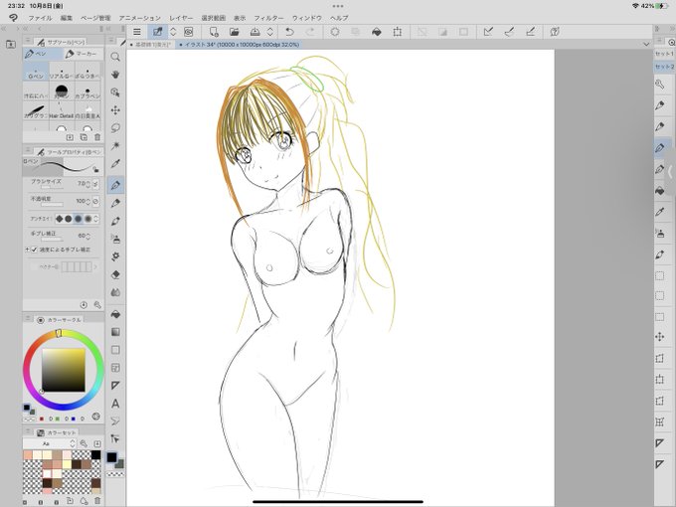
Task: Select the Auto Select magic wand tool
Action: (115, 146)
